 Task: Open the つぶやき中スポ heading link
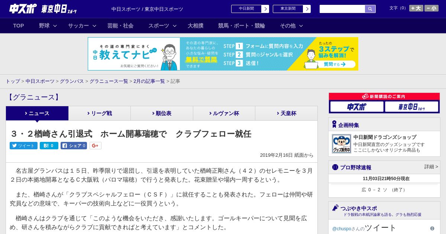[359, 208]
